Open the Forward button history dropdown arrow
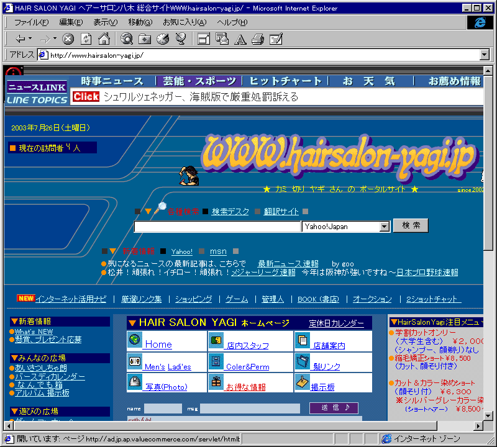 point(55,38)
